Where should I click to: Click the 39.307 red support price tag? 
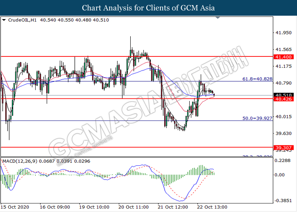(x=283, y=148)
